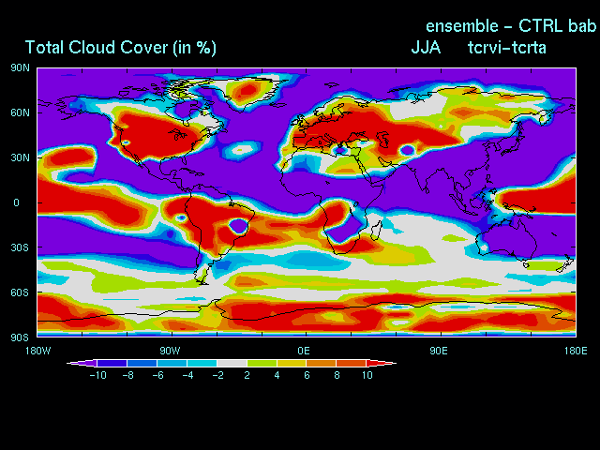Viewport: 600px width, 450px height.
Task: Click the 0 equator latitude axis label
Action: [x=16, y=202]
